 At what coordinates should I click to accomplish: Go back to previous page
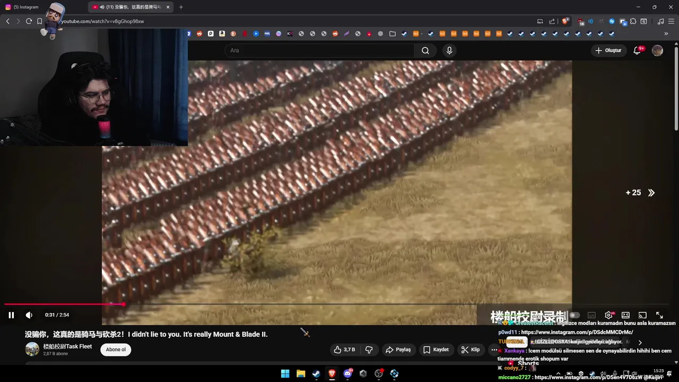coord(7,21)
